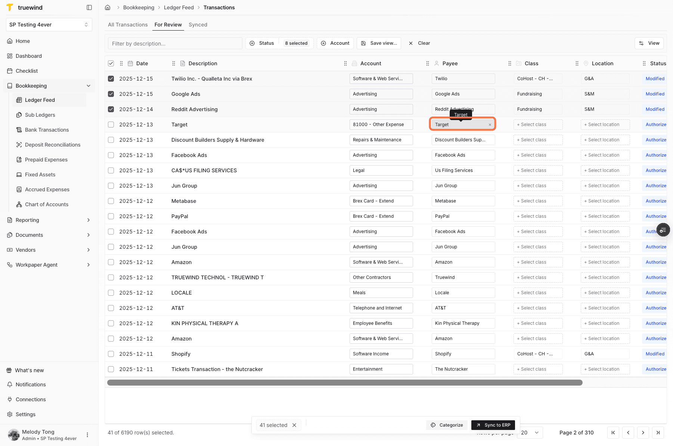Expand the Reporting sidebar section

89,220
